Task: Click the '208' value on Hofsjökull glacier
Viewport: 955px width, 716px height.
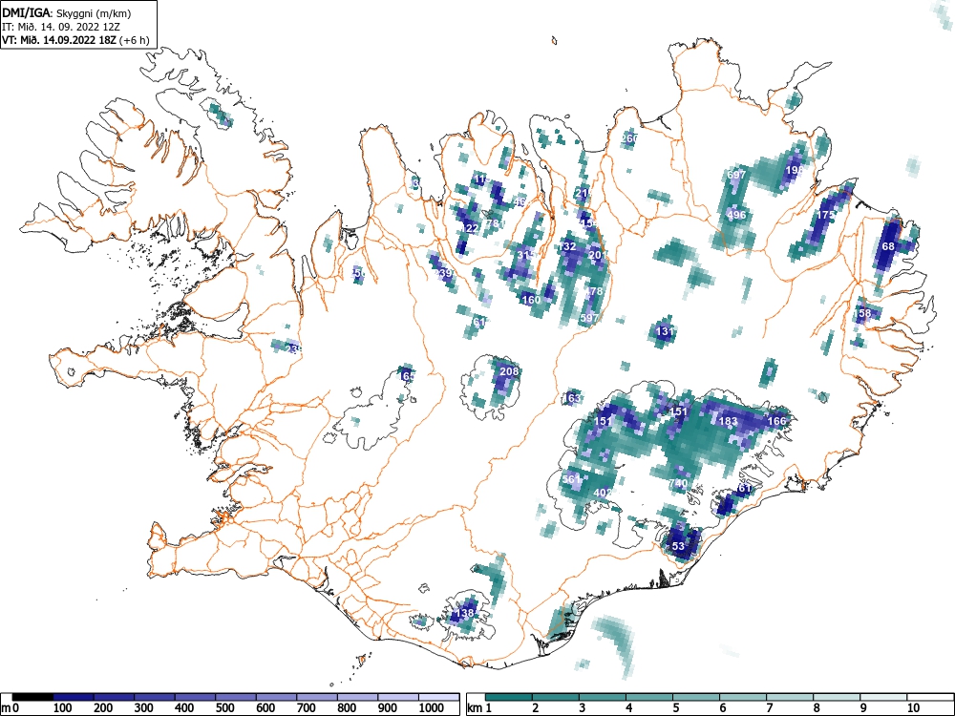Action: tap(509, 371)
